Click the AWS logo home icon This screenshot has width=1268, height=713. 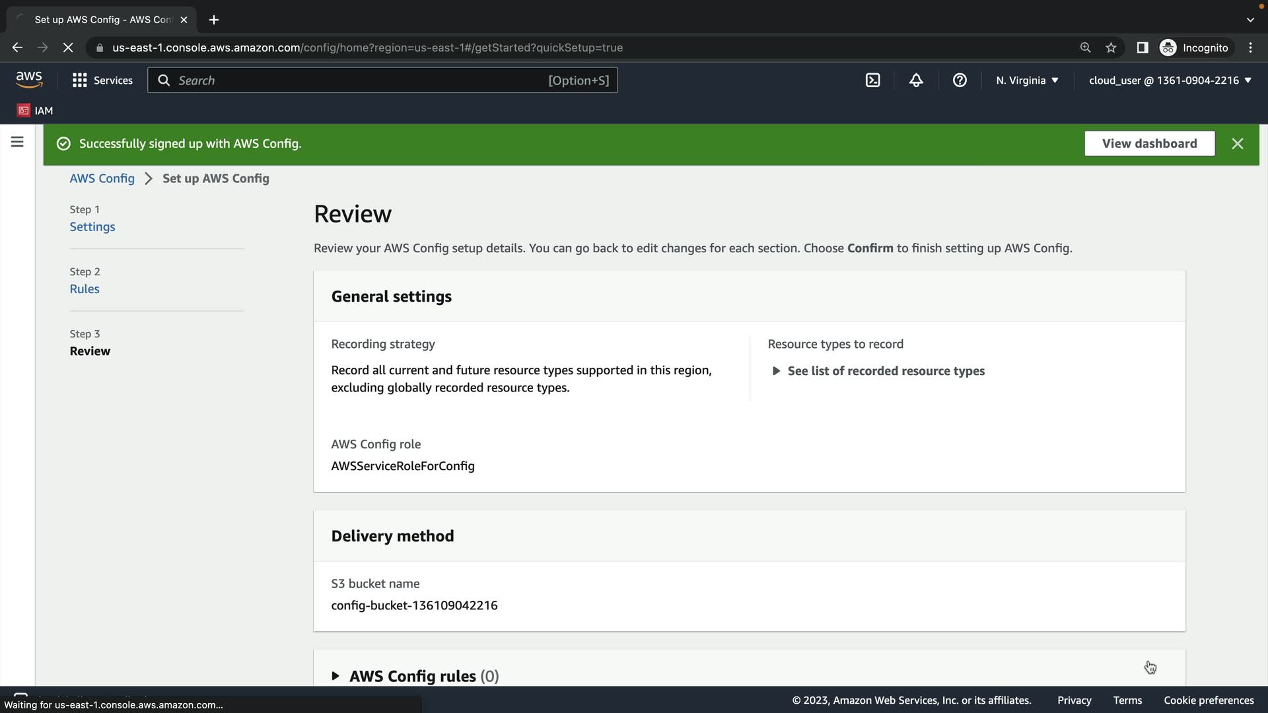pyautogui.click(x=29, y=80)
